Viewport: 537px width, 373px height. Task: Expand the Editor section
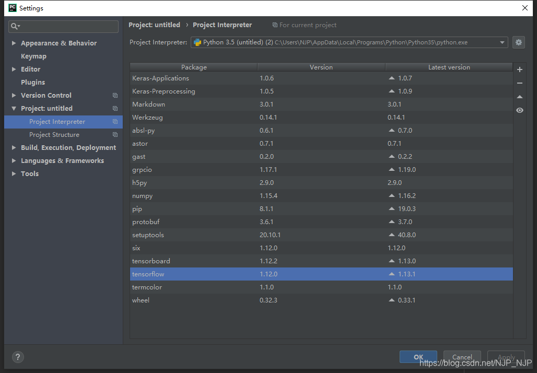(14, 69)
